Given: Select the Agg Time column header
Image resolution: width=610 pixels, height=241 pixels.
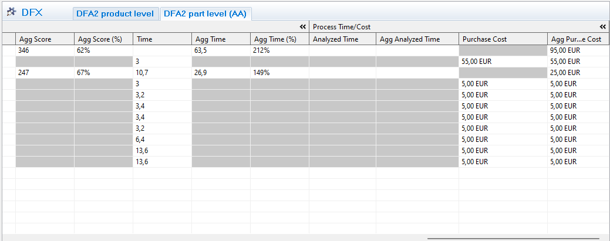Looking at the screenshot, I should (221, 39).
